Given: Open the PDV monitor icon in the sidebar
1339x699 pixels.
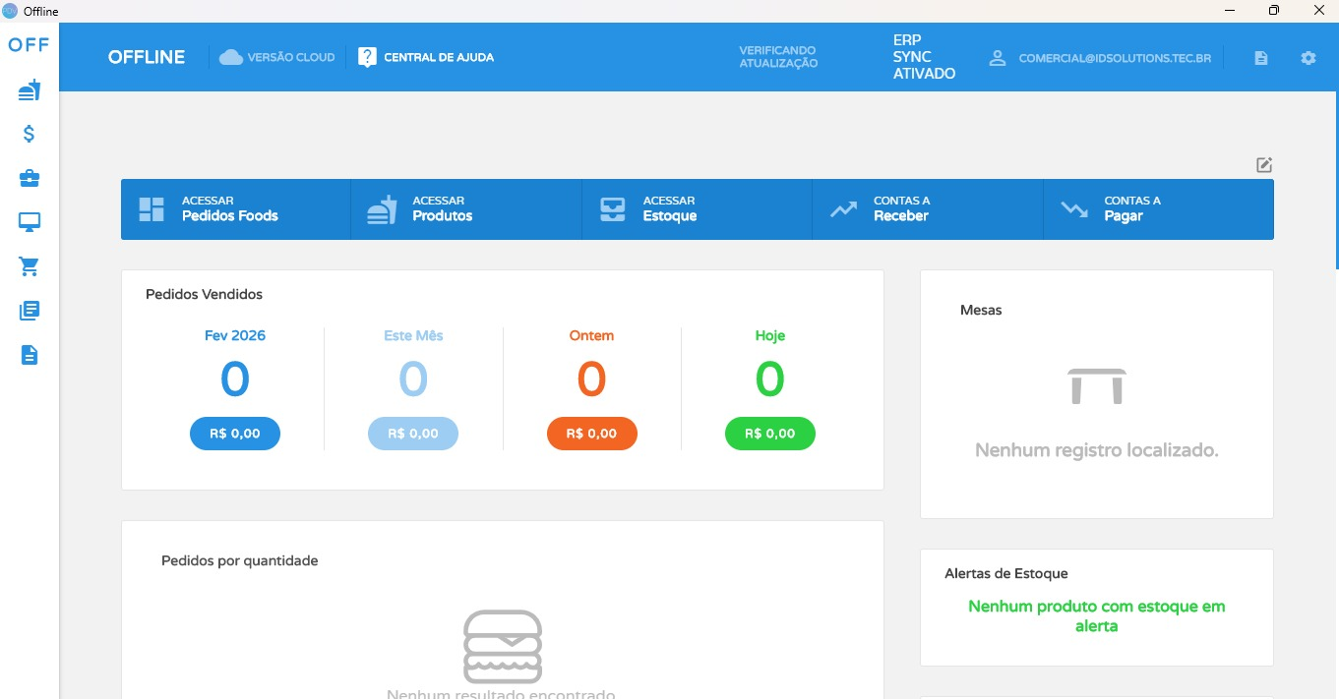Looking at the screenshot, I should tap(29, 222).
